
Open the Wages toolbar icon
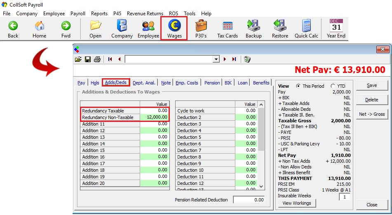click(174, 29)
